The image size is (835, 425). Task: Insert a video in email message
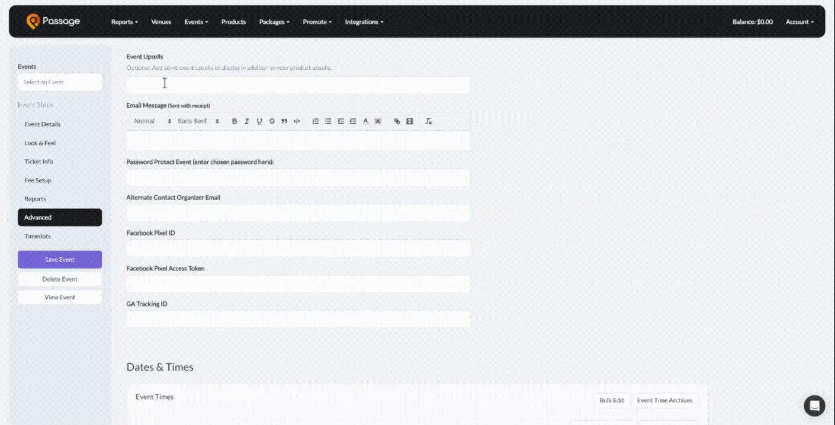pyautogui.click(x=409, y=121)
